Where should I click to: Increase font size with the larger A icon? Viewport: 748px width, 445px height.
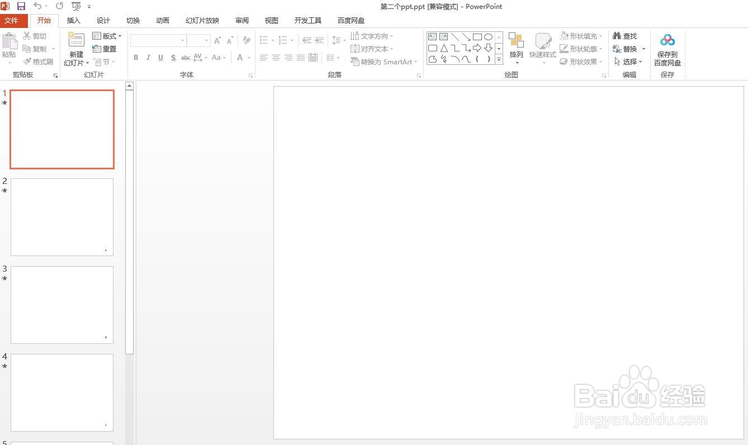coord(217,40)
